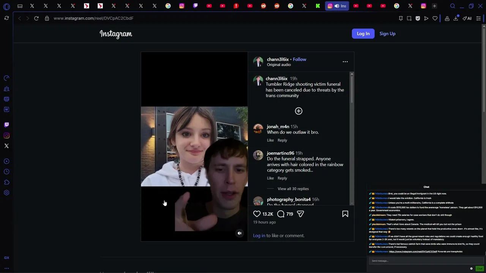Open Instagram in the sidebar

click(6, 135)
